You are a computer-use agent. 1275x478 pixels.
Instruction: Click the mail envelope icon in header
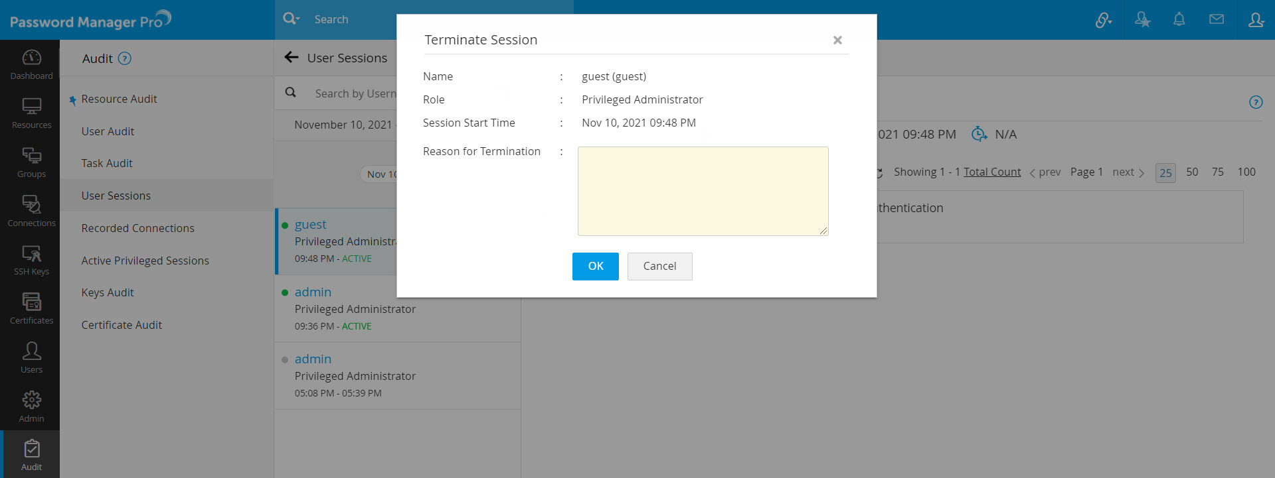tap(1216, 19)
